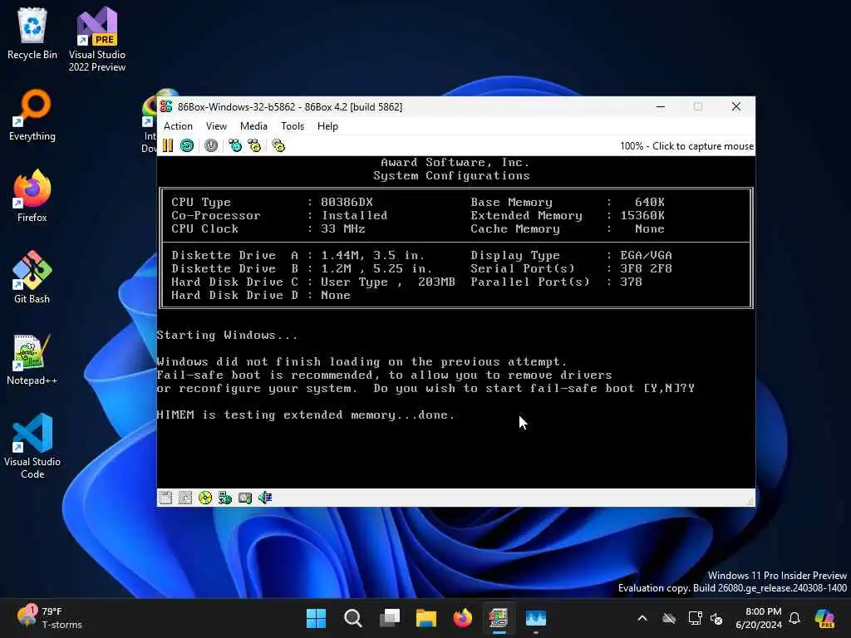Open the Media menu

click(x=253, y=126)
